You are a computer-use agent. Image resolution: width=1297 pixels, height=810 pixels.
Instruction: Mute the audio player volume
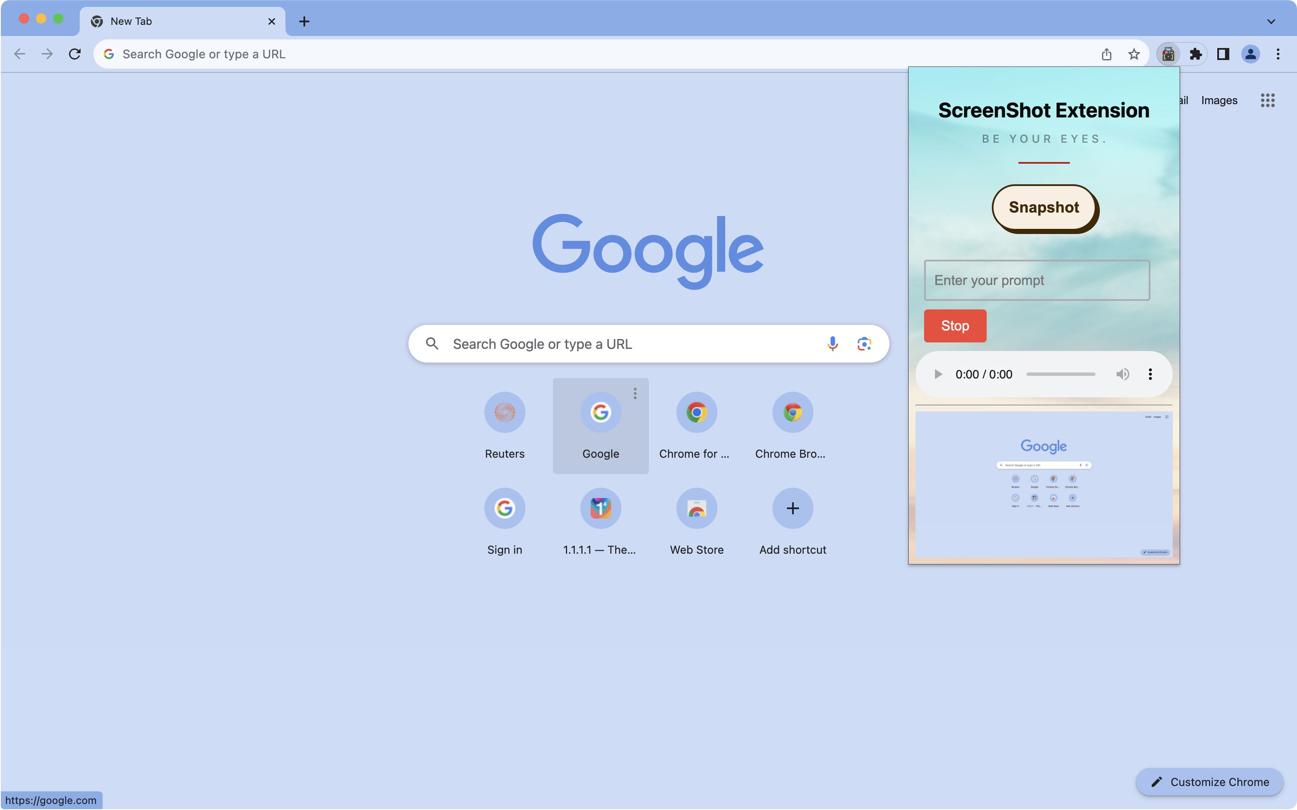[x=1123, y=374]
